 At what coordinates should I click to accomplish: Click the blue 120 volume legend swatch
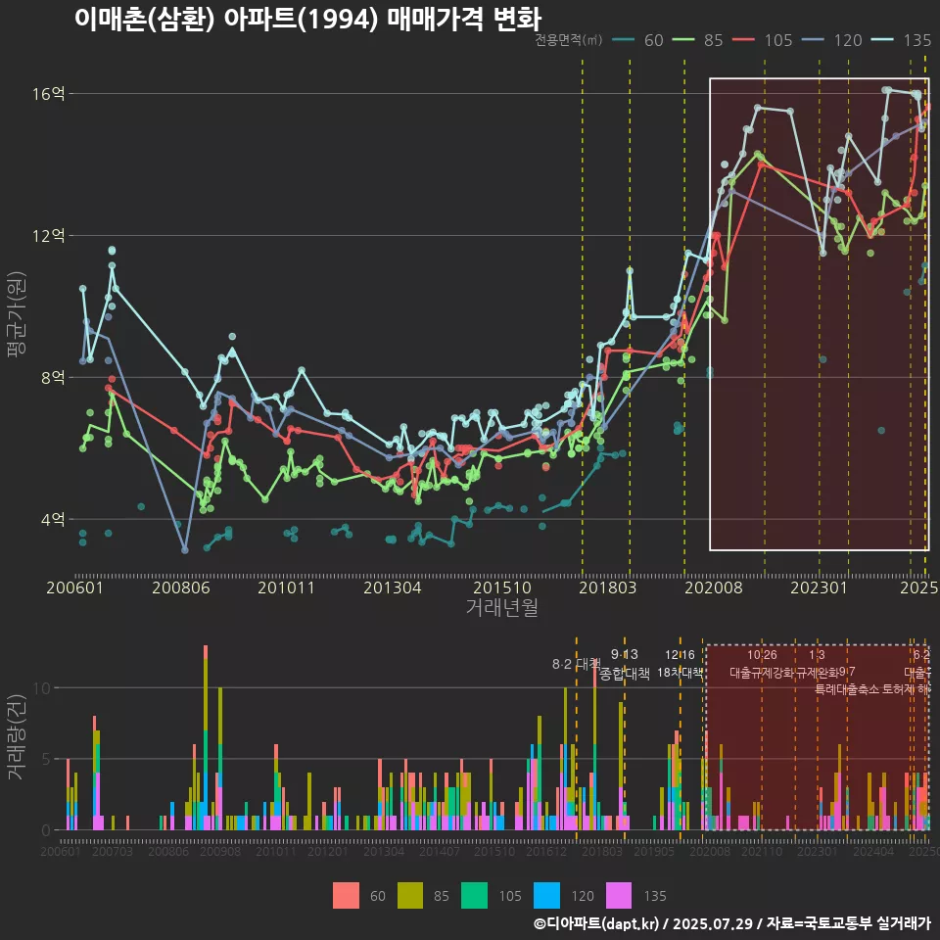(546, 896)
